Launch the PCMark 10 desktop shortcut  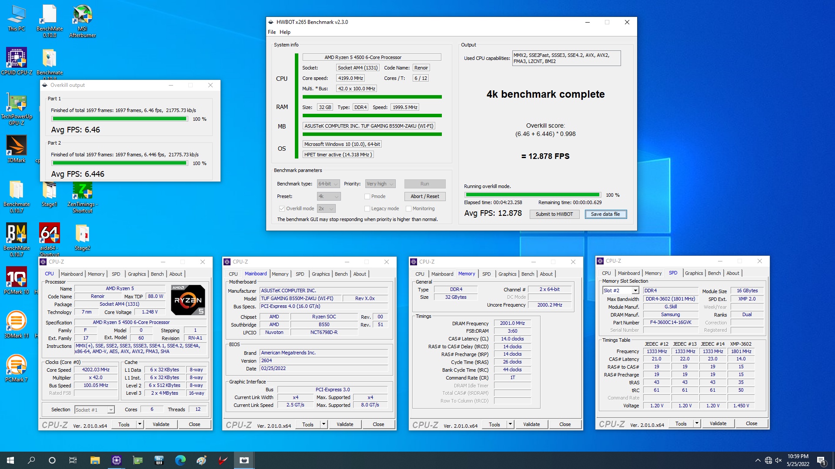(x=17, y=281)
